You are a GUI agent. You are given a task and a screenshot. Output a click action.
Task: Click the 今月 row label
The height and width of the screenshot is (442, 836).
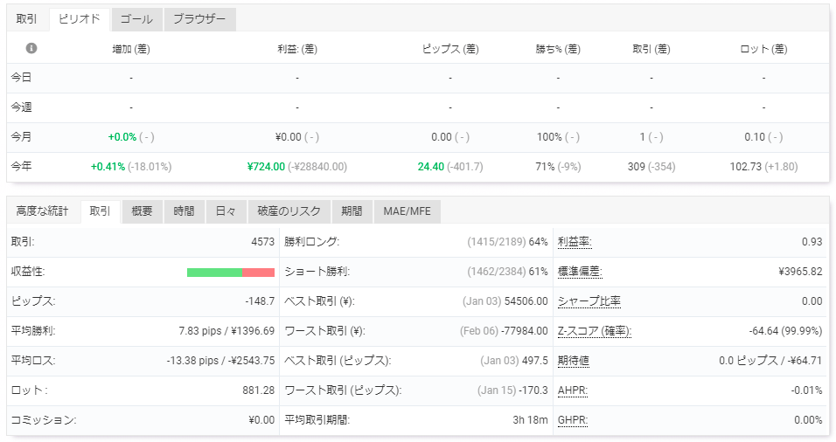[x=21, y=137]
